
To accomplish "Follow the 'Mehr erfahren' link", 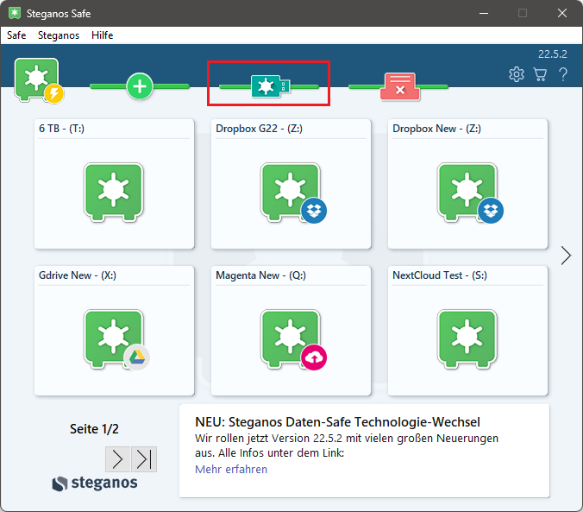I will 231,469.
